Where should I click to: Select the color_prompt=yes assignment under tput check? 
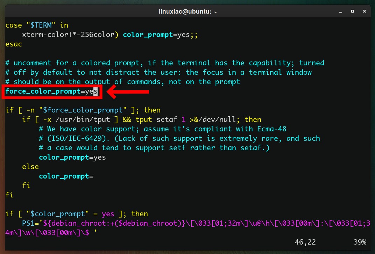pyautogui.click(x=72, y=157)
